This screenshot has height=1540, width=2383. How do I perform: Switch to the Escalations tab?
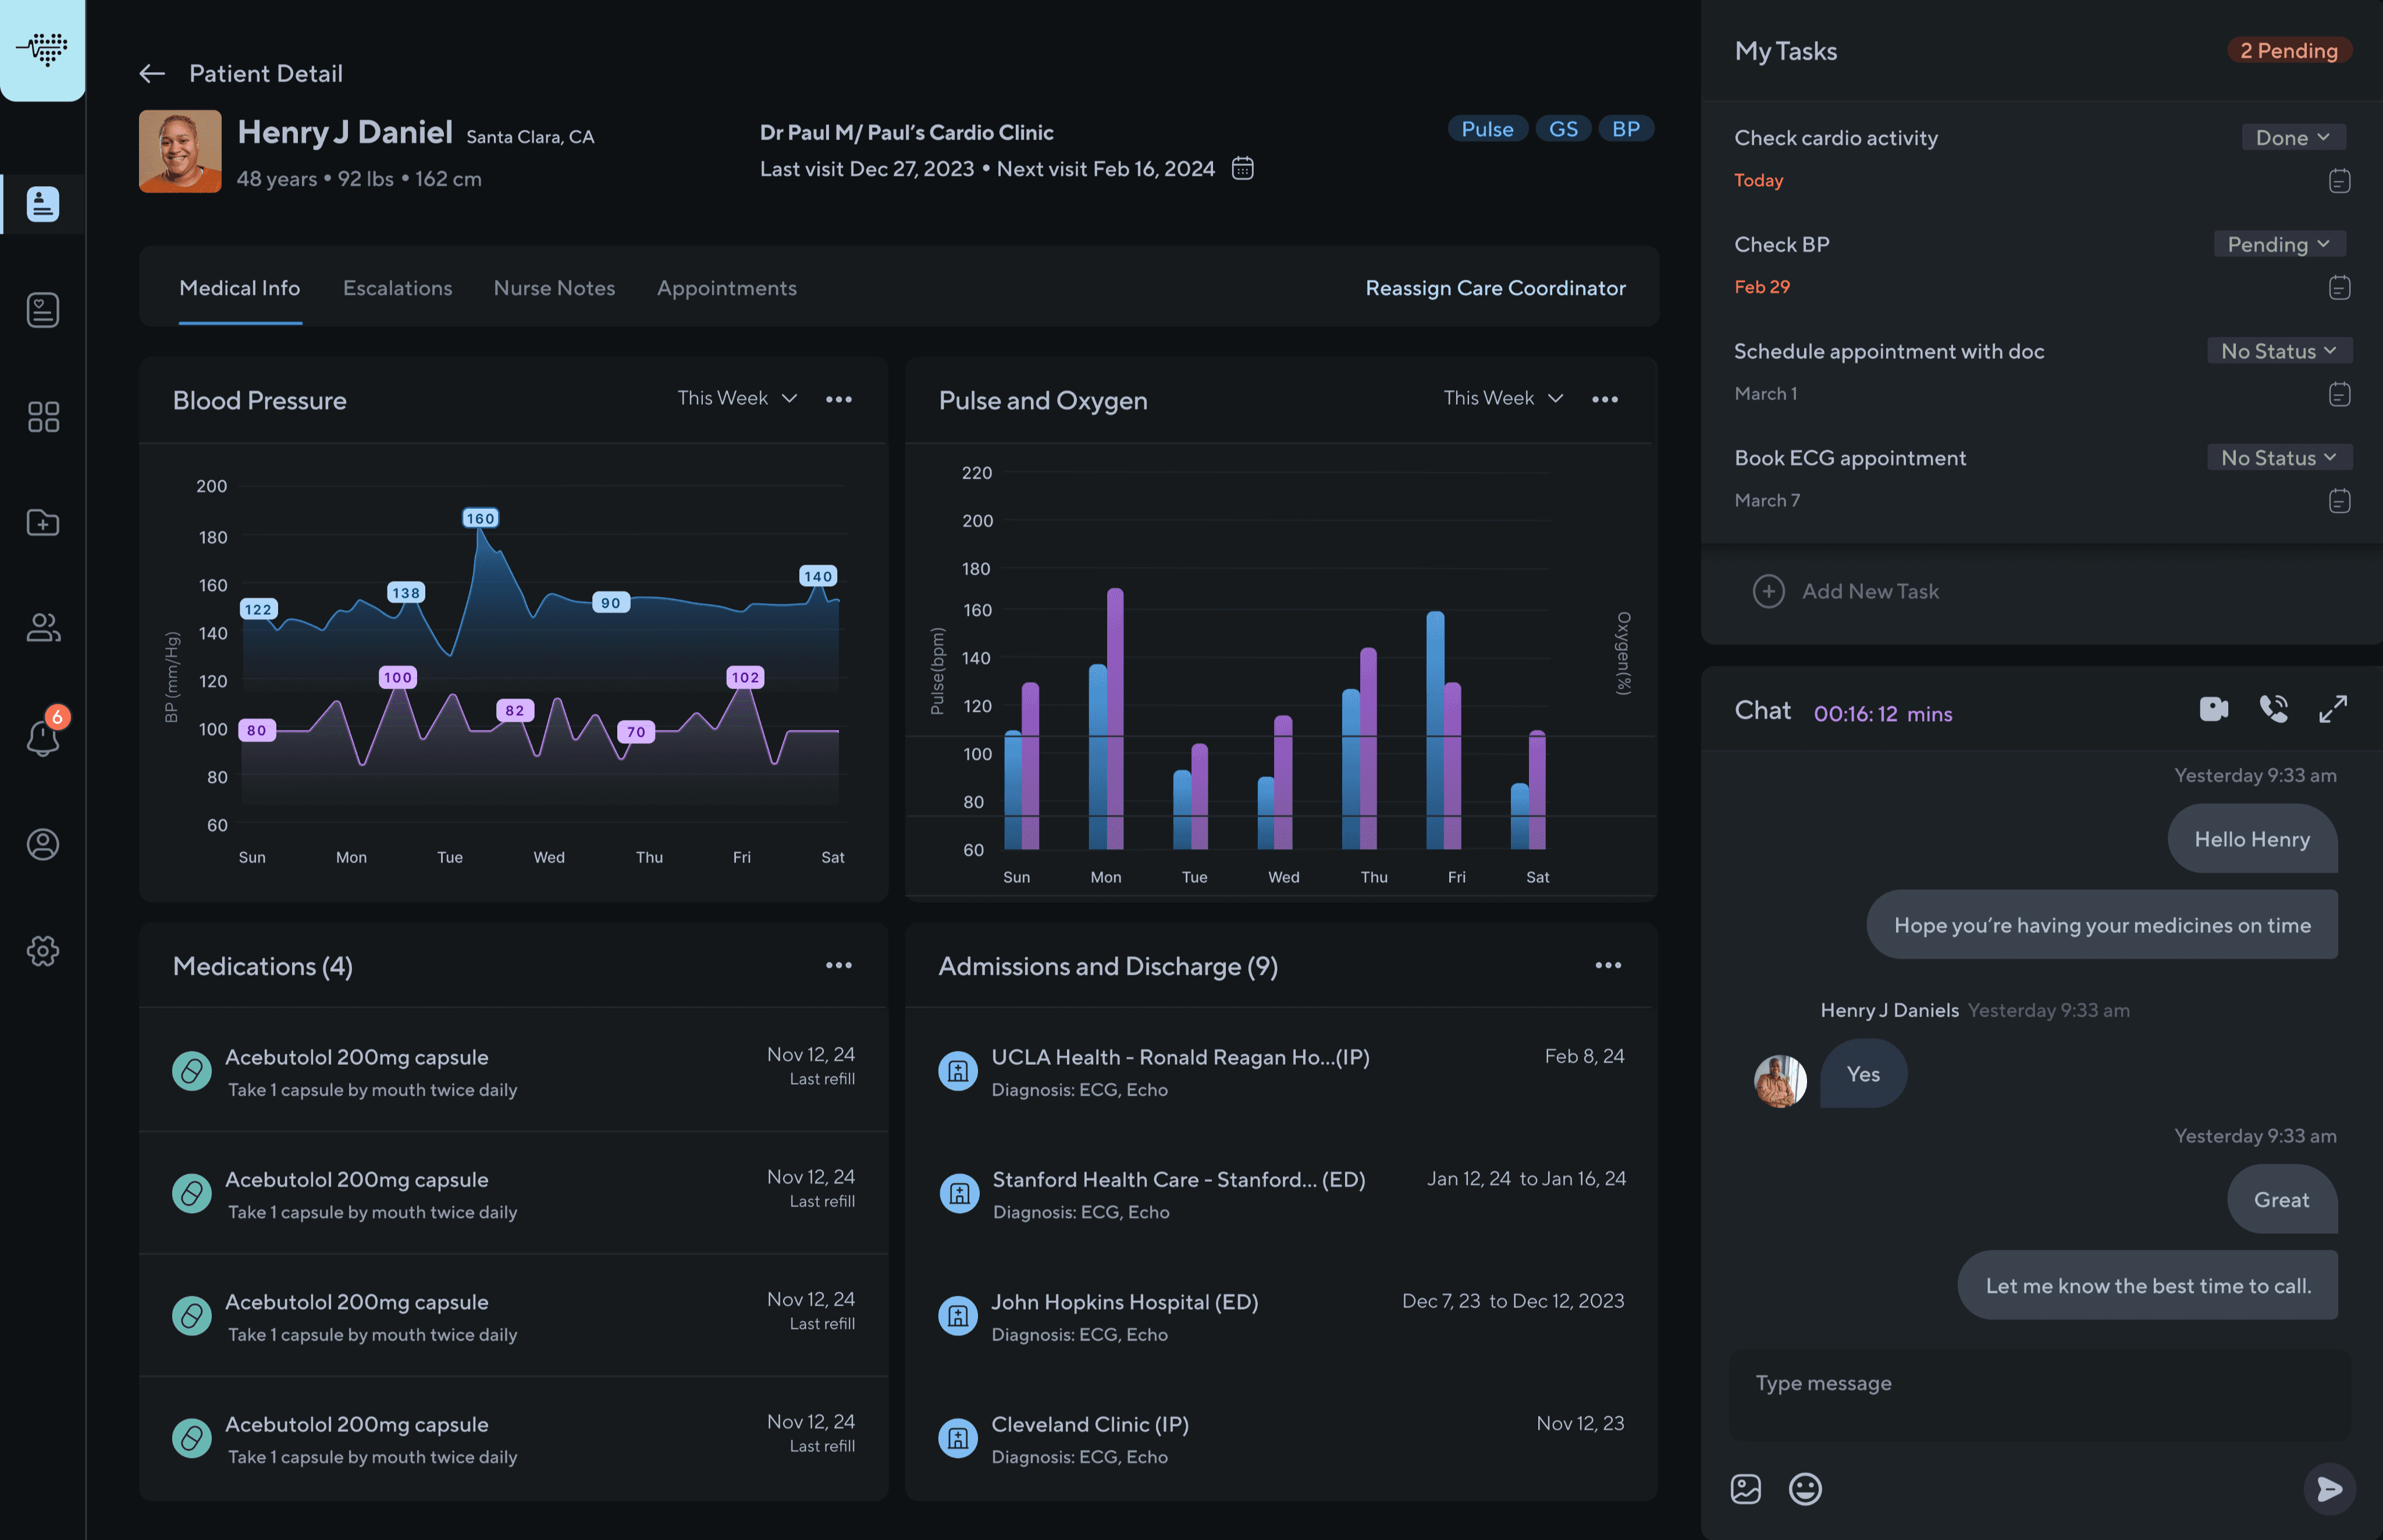[x=397, y=288]
